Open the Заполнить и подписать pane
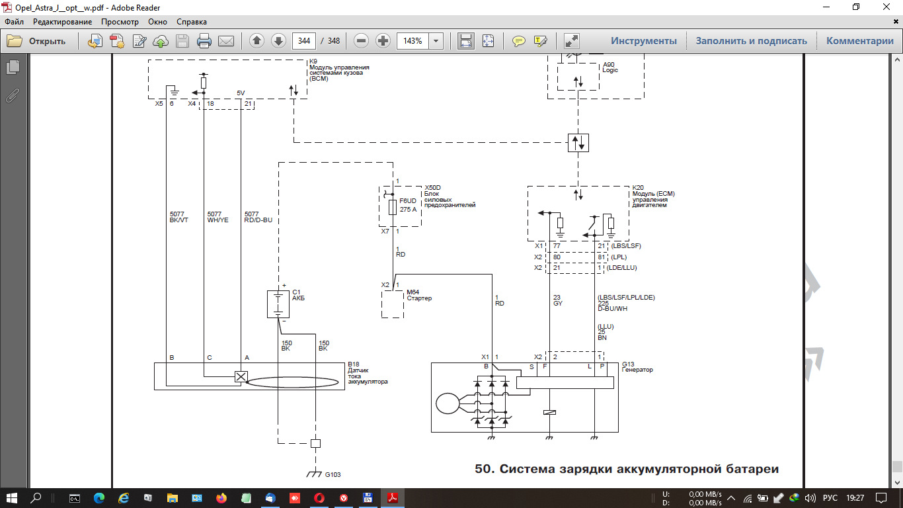Viewport: 903px width, 508px height. pyautogui.click(x=752, y=41)
